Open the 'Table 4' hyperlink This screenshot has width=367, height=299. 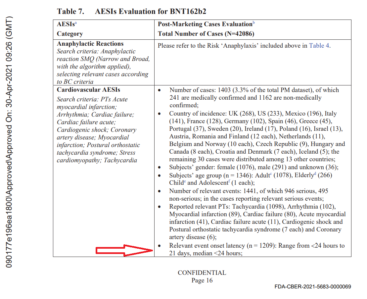pos(319,46)
